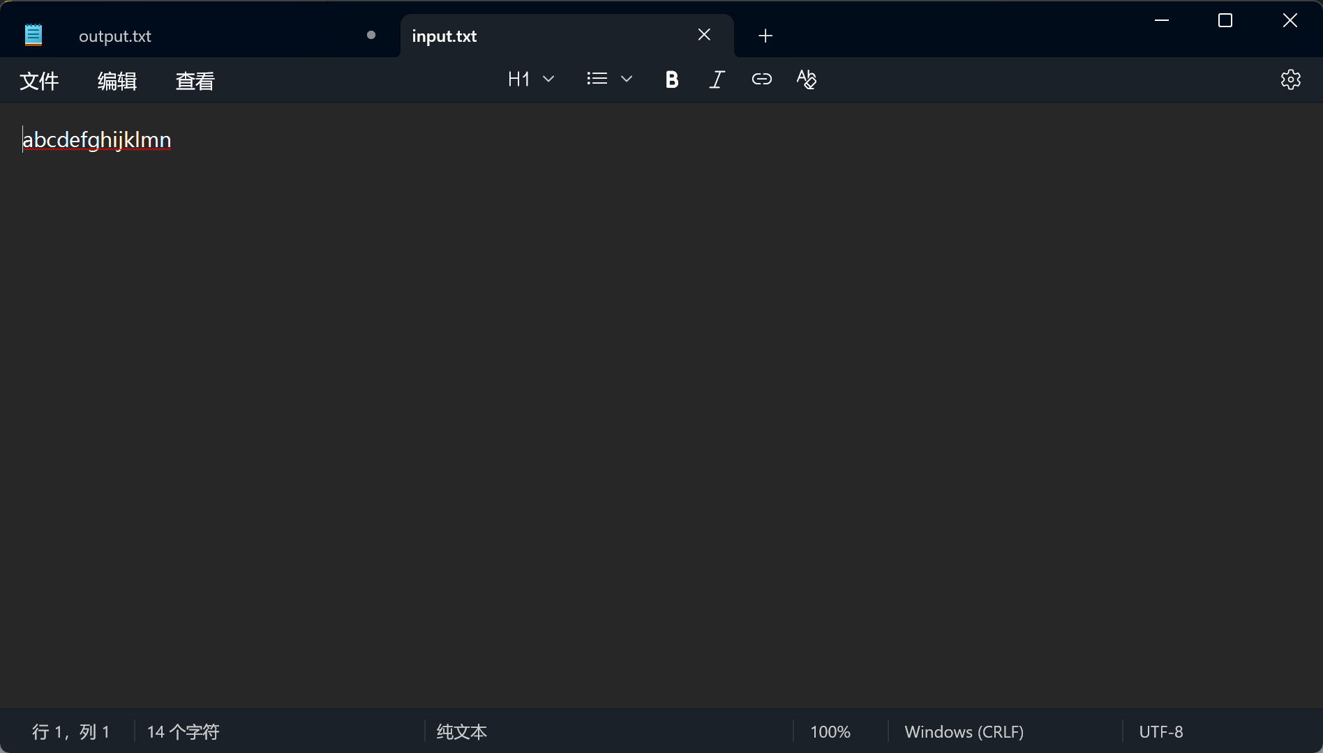Click the 纯文本 format indicator

[462, 731]
